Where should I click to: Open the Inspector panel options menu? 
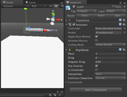click(x=124, y=3)
